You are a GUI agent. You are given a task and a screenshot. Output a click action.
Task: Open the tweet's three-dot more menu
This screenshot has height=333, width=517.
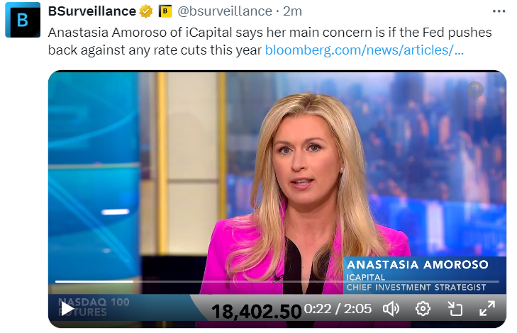[499, 11]
